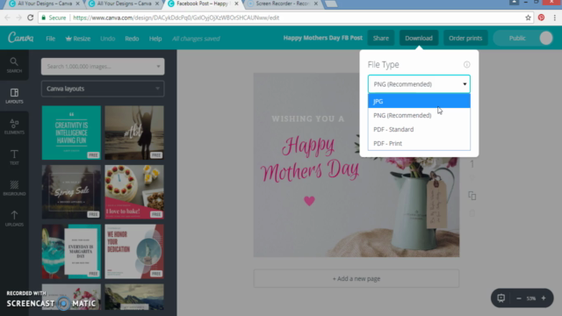Copy this page using duplicate icon

click(472, 196)
